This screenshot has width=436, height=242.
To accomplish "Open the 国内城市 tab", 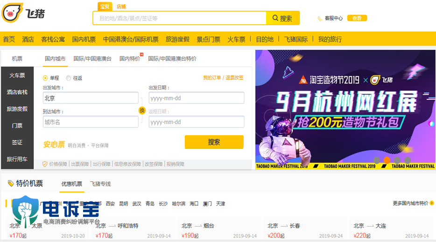I will click(55, 59).
